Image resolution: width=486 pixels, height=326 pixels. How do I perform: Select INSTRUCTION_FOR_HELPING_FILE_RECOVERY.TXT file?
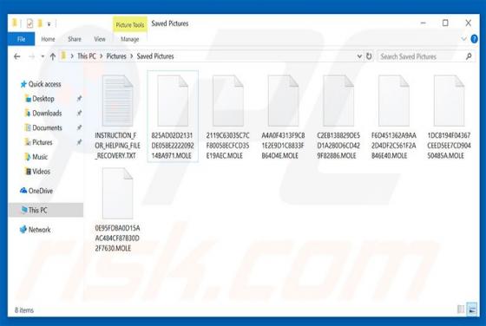pyautogui.click(x=117, y=118)
